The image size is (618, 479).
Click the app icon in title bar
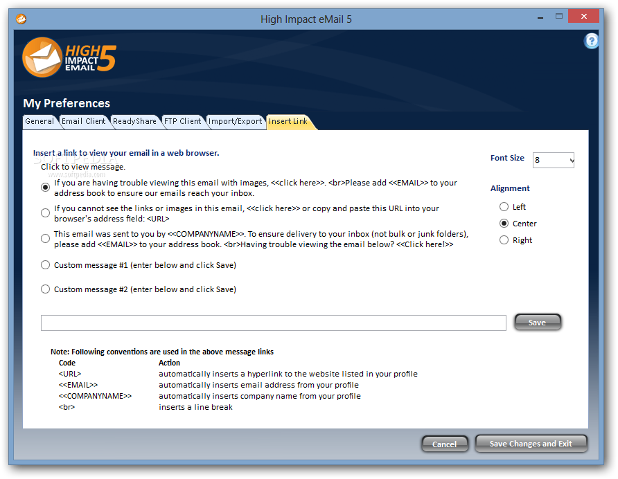coord(21,19)
